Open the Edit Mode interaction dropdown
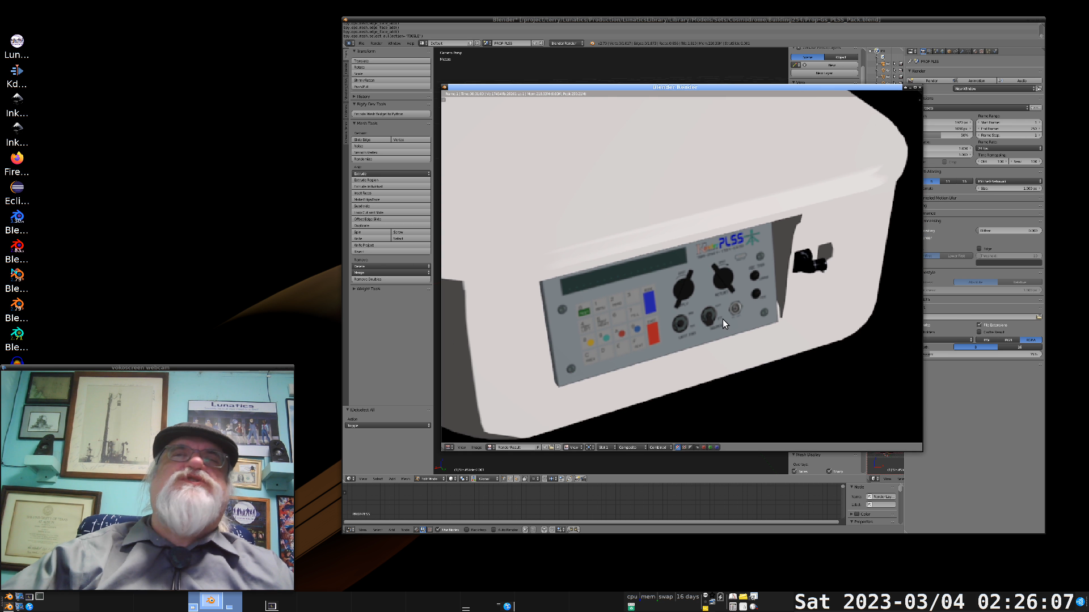Viewport: 1089px width, 612px height. [429, 479]
